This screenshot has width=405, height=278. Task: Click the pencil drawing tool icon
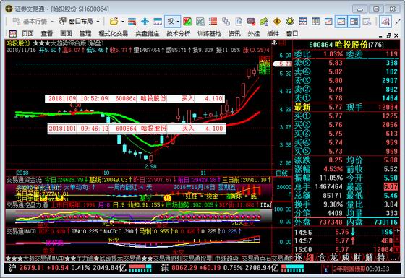[398, 22]
